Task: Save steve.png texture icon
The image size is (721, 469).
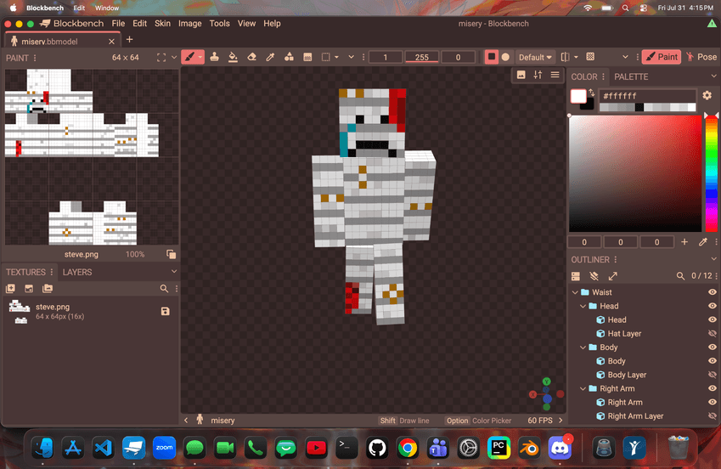Action: tap(166, 312)
